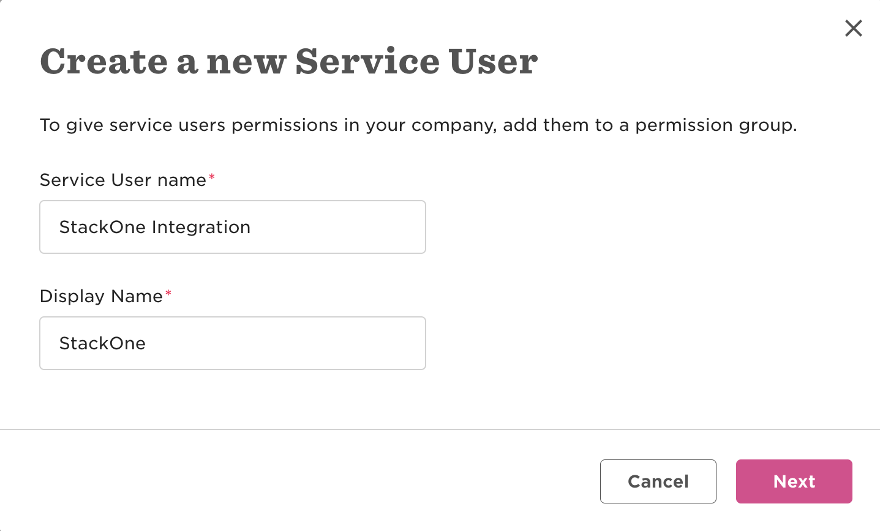Proceed to next step with pink Next button
The image size is (880, 531).
[794, 481]
